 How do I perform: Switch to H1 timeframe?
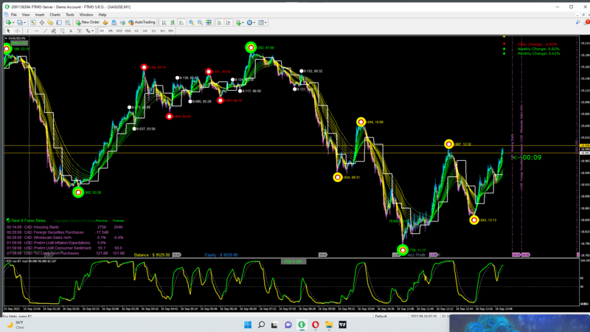pyautogui.click(x=136, y=31)
